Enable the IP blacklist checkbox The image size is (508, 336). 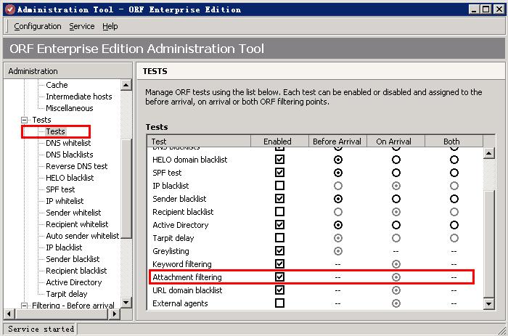coord(280,186)
